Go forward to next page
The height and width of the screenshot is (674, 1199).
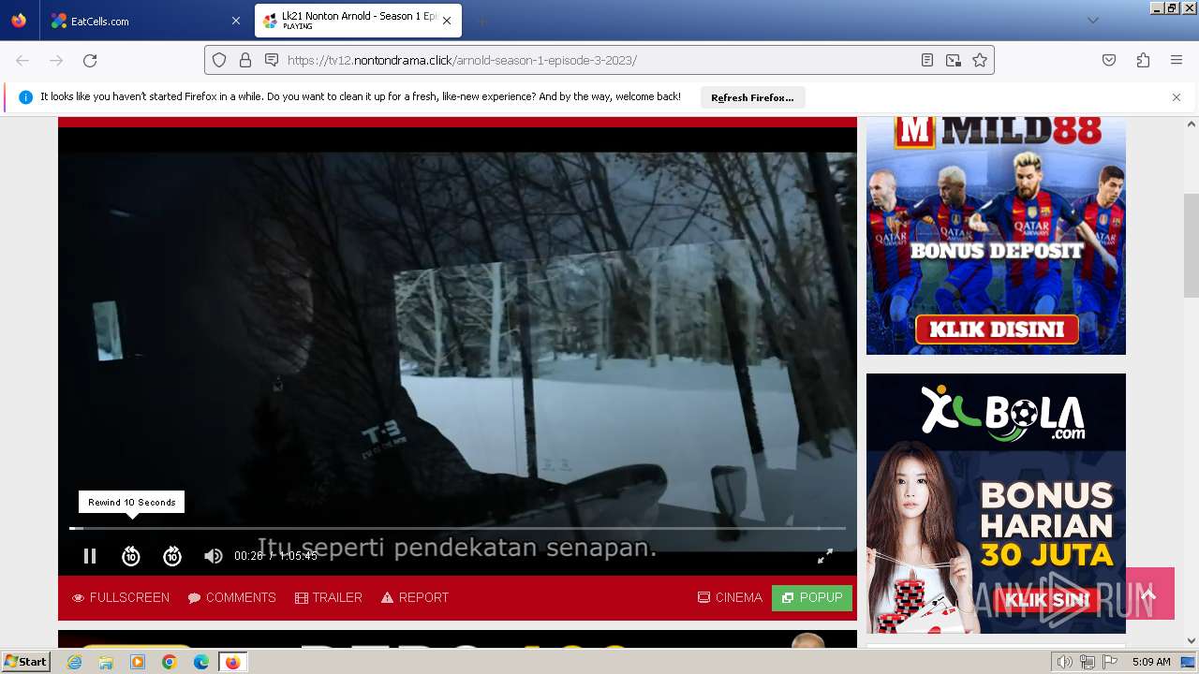click(x=56, y=60)
